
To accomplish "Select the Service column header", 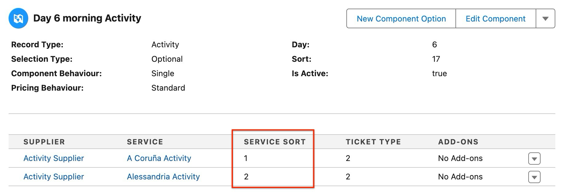I will click(x=145, y=142).
